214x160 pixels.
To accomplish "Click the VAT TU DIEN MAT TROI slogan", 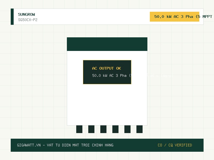I will click(68, 145).
